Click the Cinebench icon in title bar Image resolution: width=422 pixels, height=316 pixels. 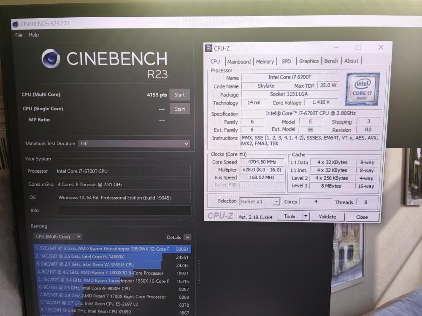(x=15, y=24)
